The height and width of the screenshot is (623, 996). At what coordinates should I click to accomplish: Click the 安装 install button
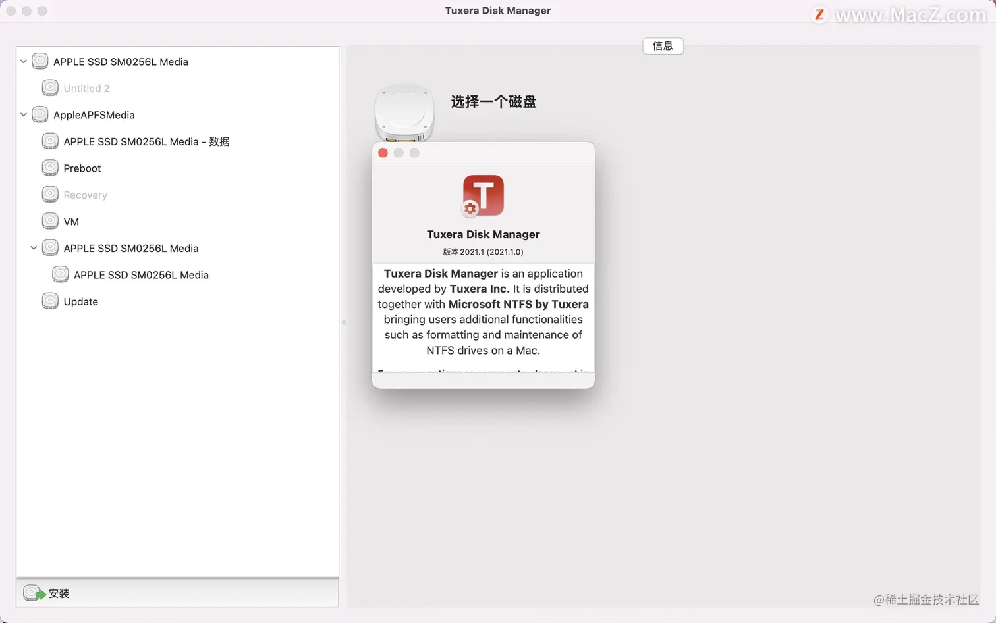click(x=46, y=593)
